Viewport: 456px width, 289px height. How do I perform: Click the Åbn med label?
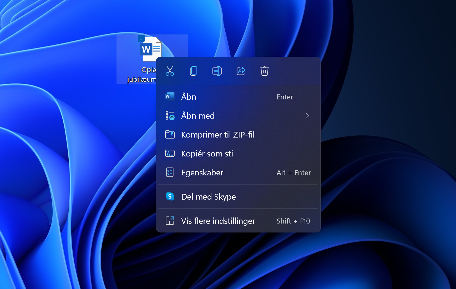pos(198,116)
